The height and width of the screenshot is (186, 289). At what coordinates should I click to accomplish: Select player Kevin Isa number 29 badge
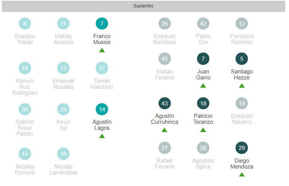(63, 110)
